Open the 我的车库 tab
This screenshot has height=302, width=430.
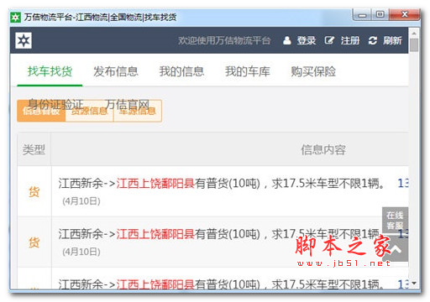tap(248, 71)
